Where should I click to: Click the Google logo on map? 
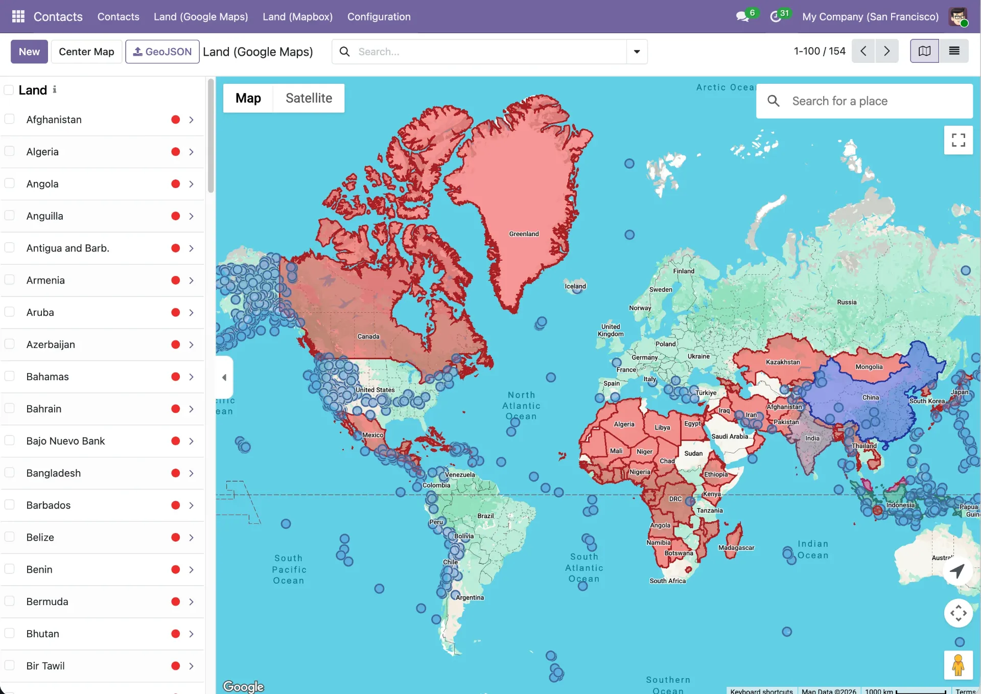click(244, 686)
